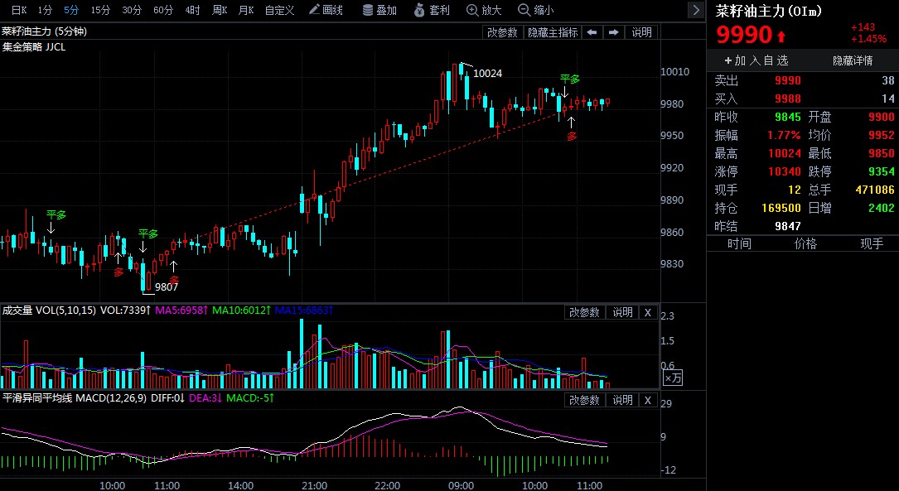Select the 1分 minute period
This screenshot has width=899, height=491.
(x=45, y=10)
